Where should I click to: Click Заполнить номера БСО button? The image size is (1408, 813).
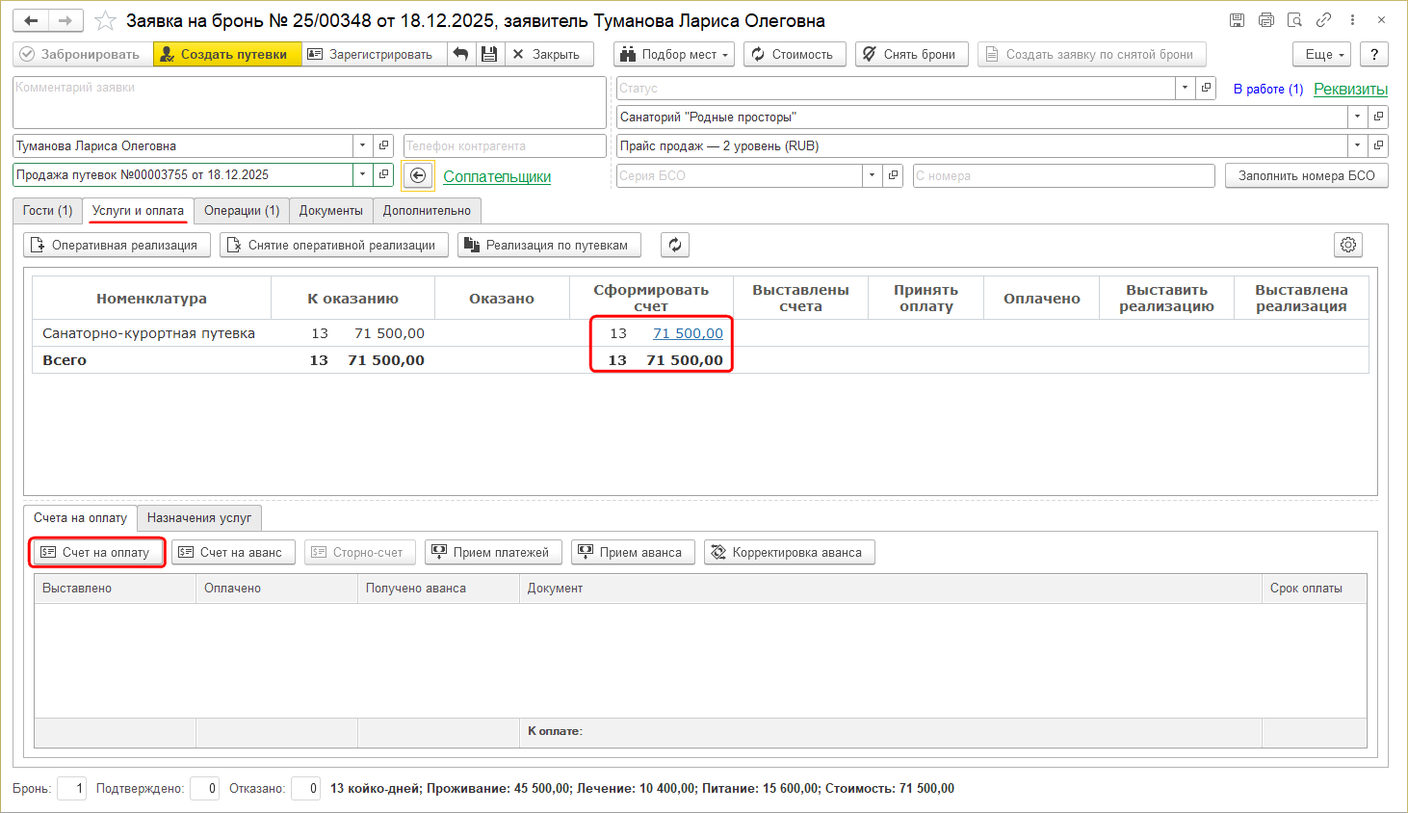pos(1307,175)
